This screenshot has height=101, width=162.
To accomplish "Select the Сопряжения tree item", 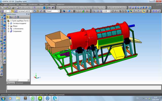I will [x=17, y=31].
